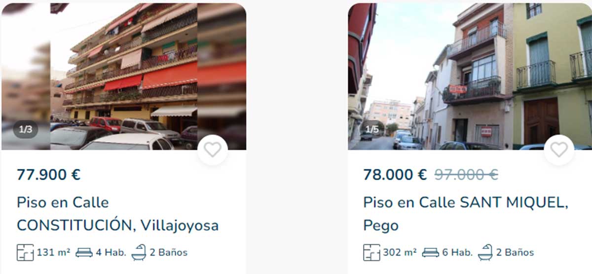Click bed icon beside 6 Hab.

[430, 252]
